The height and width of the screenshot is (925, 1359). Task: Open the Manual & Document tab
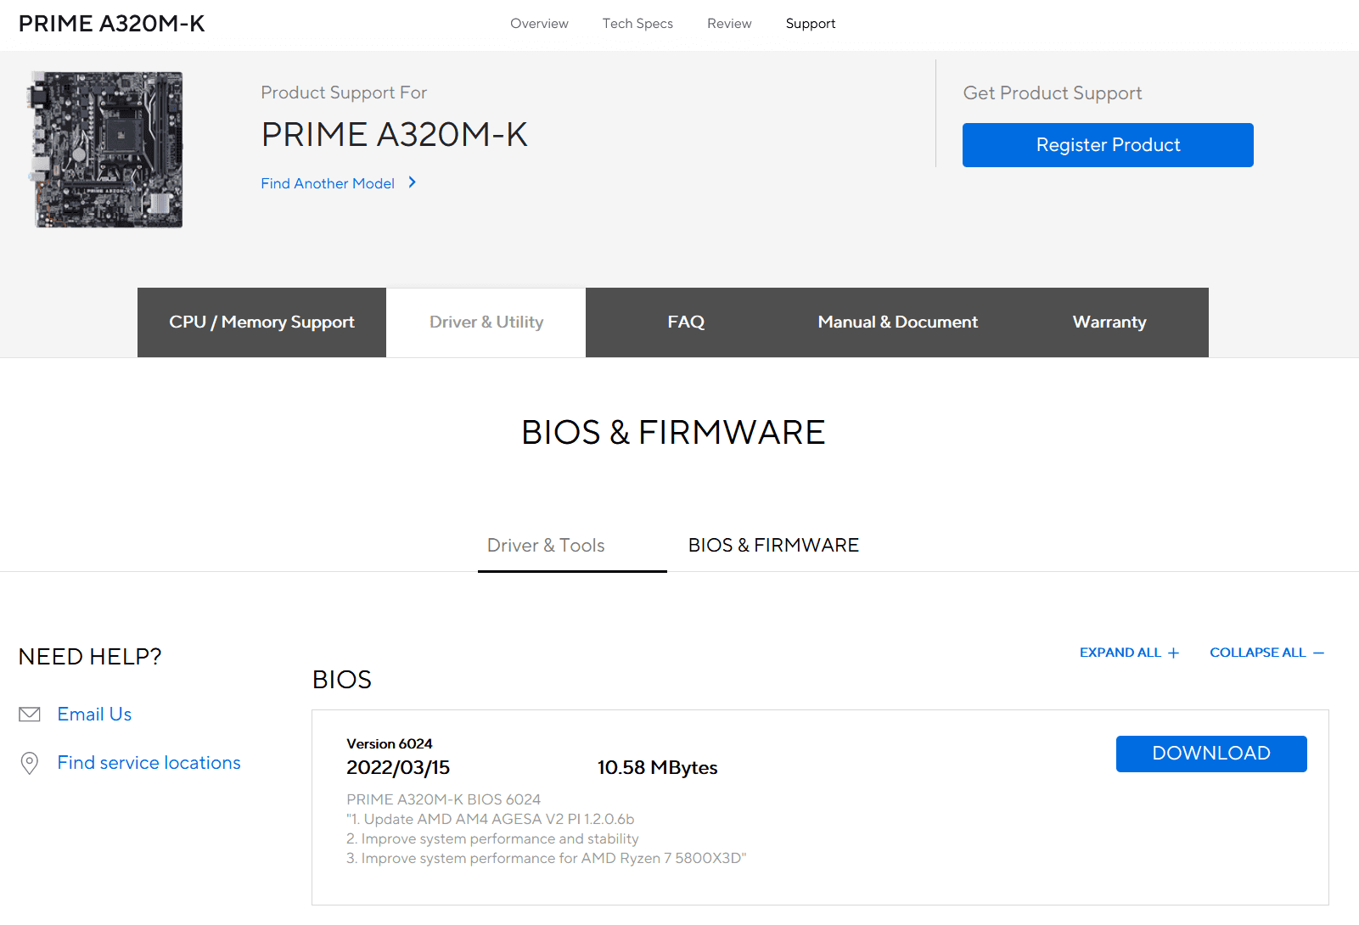897,322
